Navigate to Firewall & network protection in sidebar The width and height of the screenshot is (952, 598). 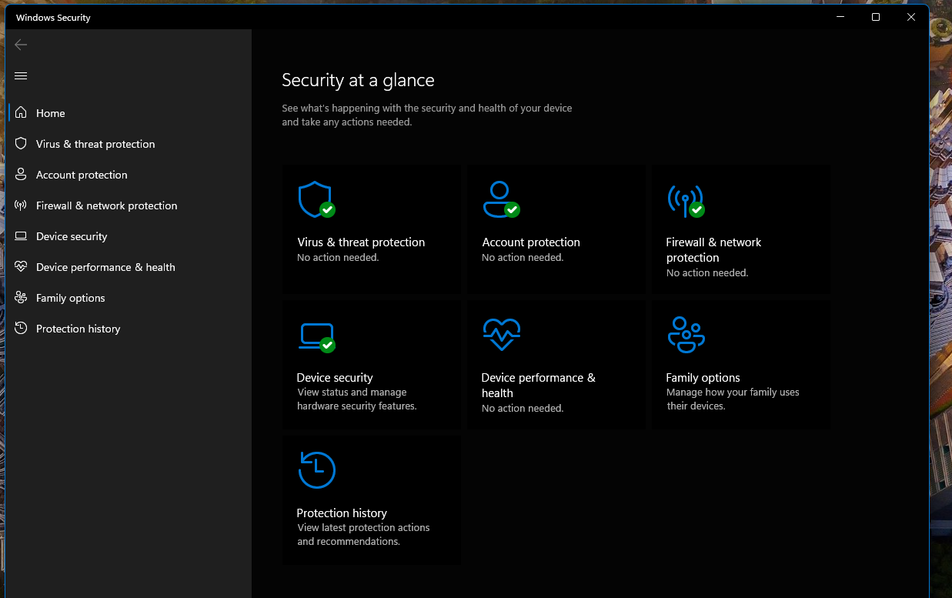(x=129, y=205)
